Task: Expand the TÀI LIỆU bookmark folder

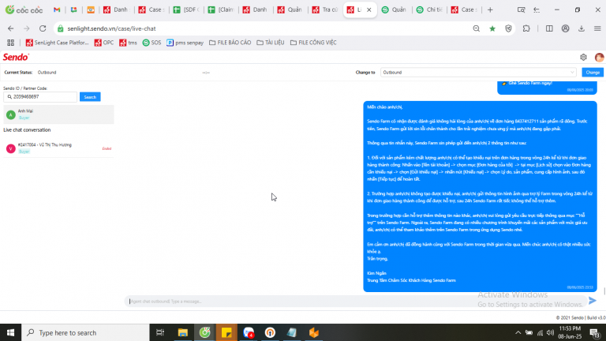Action: pyautogui.click(x=271, y=43)
